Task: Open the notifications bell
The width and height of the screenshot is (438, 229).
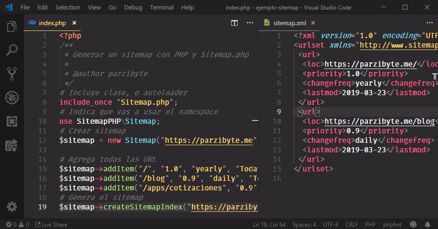Action: tap(428, 225)
